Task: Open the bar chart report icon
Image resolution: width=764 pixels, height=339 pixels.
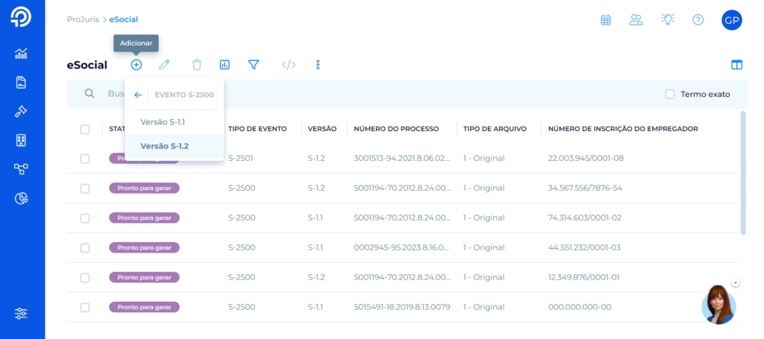Action: 225,65
